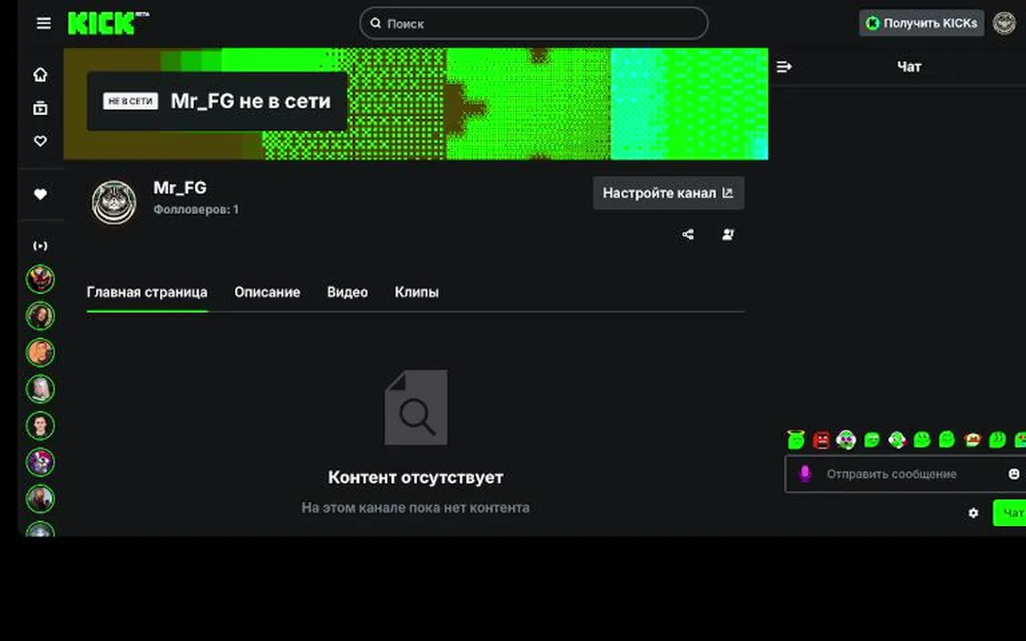Image resolution: width=1026 pixels, height=641 pixels.
Task: Go to Home in the sidebar
Action: pyautogui.click(x=41, y=75)
